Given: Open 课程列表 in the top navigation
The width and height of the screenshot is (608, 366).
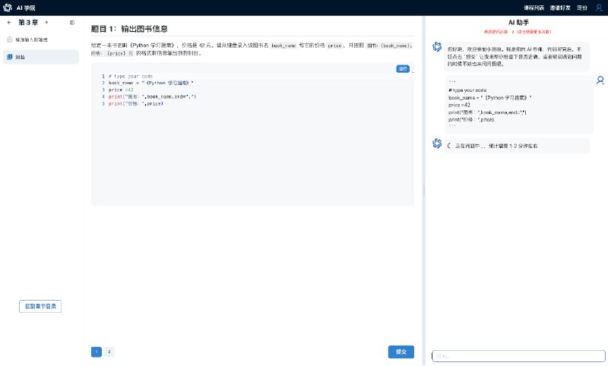Looking at the screenshot, I should (534, 8).
